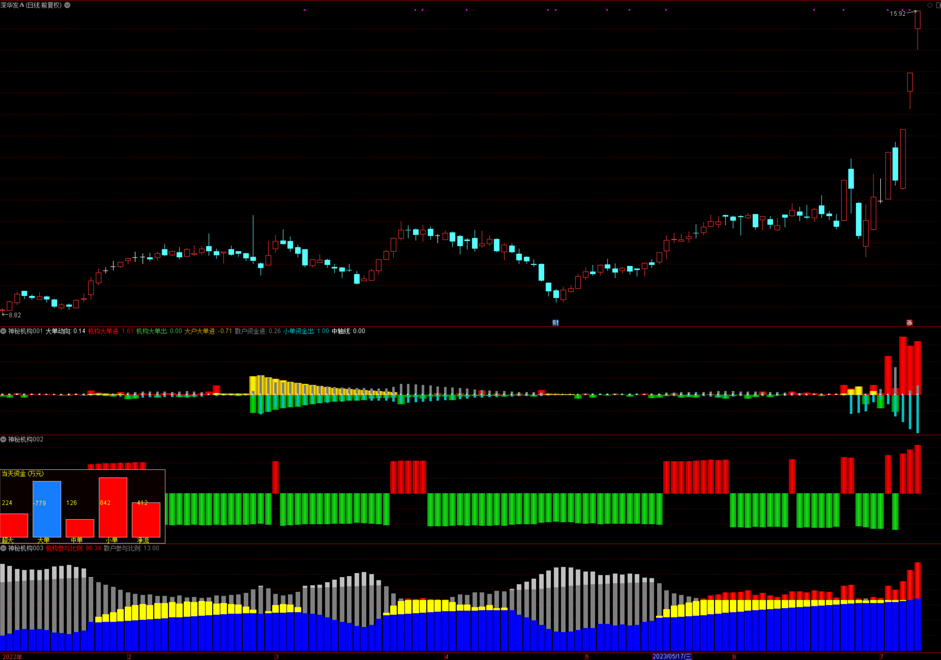Click the 净流 red fund bar

tap(146, 520)
